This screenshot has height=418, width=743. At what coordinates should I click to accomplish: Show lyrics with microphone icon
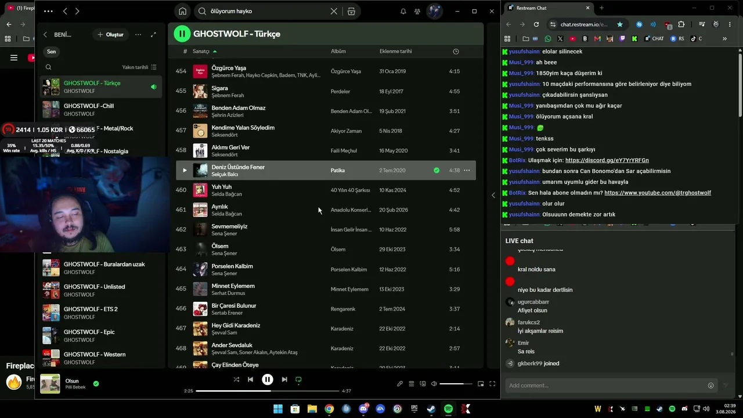click(x=400, y=384)
